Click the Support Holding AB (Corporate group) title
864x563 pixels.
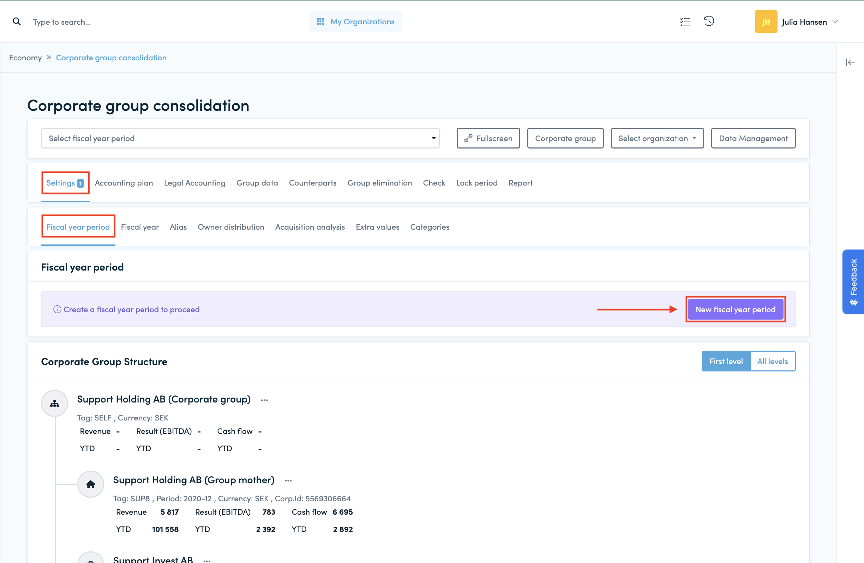pos(164,399)
